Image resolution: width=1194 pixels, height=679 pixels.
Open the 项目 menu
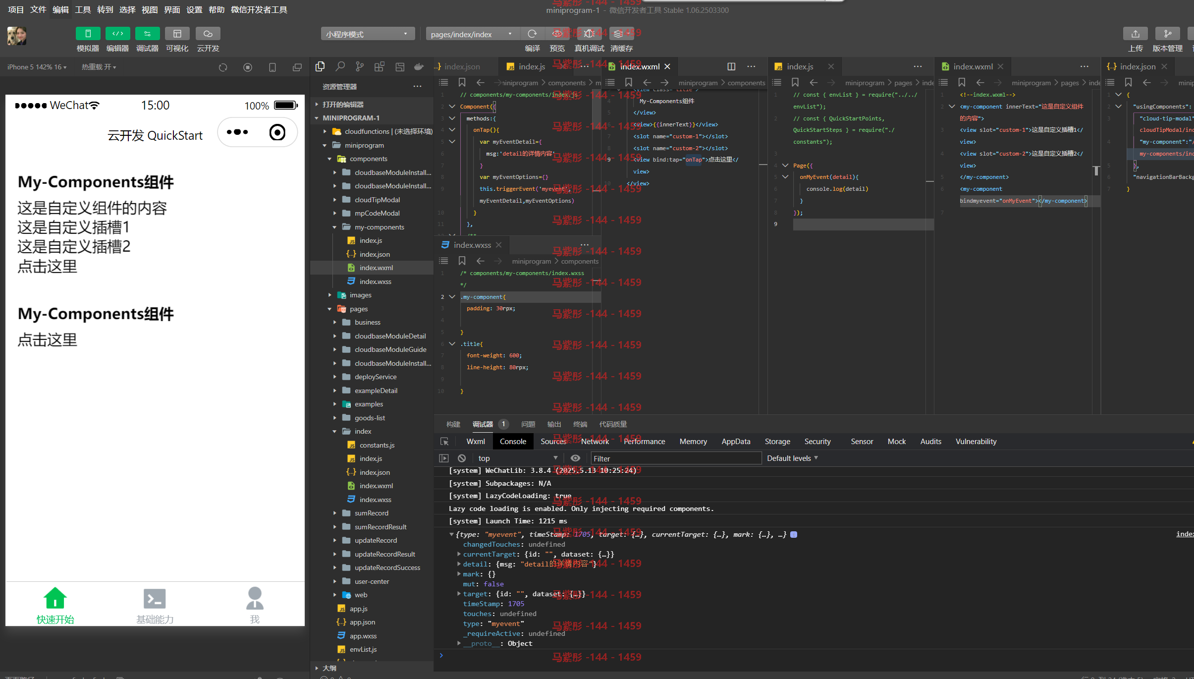16,9
